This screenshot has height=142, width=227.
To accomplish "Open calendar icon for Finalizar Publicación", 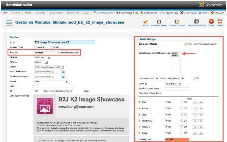I will tap(63, 77).
